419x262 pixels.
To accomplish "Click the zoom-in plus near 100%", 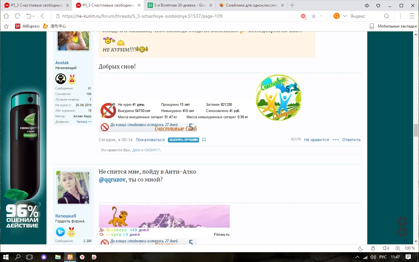I will click(x=397, y=248).
